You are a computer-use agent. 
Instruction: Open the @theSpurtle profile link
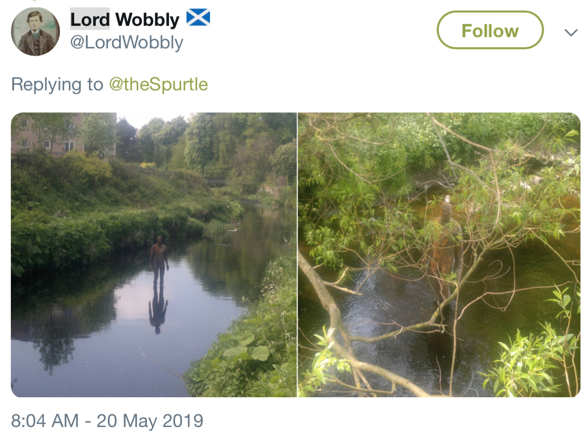click(x=158, y=84)
